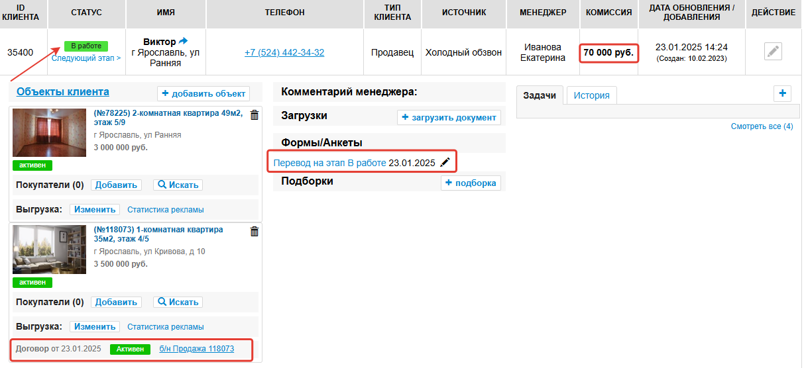Click the red-curtain room photo thumbnail
The height and width of the screenshot is (368, 806).
[49, 132]
